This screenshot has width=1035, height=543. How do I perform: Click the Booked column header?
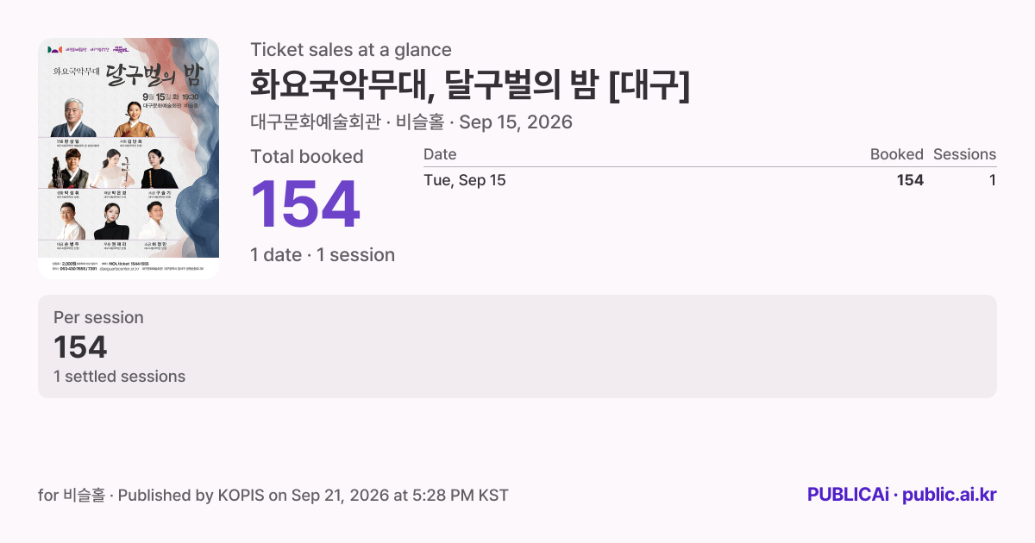[x=896, y=154]
